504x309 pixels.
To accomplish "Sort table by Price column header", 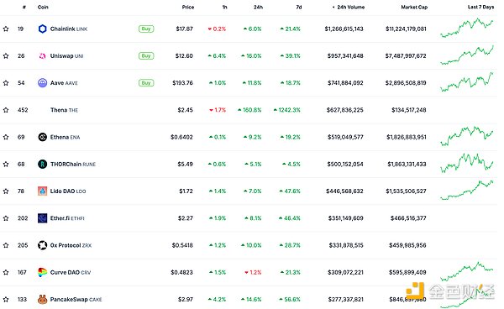I will tap(188, 7).
